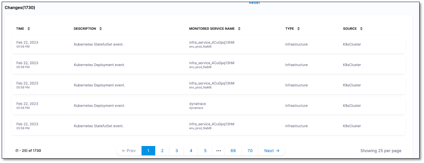The width and height of the screenshot is (424, 163).
Task: Select page 5 in pagination
Action: coord(205,151)
